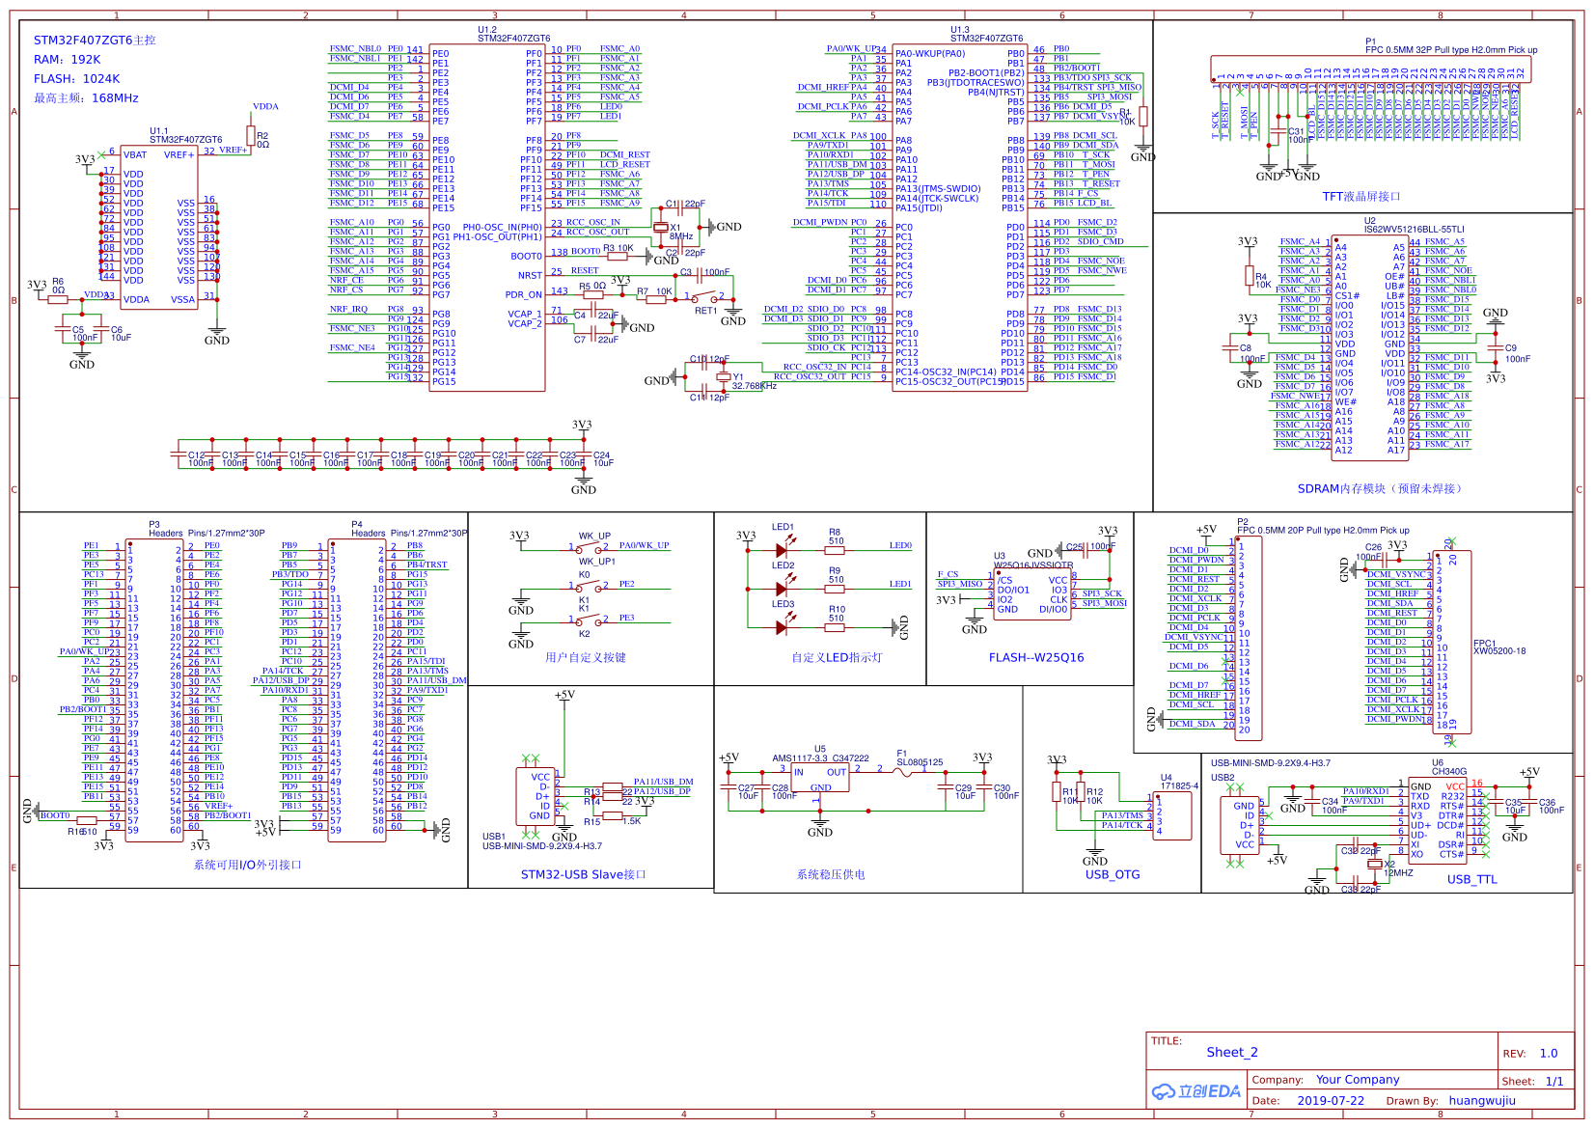Click the 'IS62WV51216BLL-55TLI' part name

[1414, 230]
